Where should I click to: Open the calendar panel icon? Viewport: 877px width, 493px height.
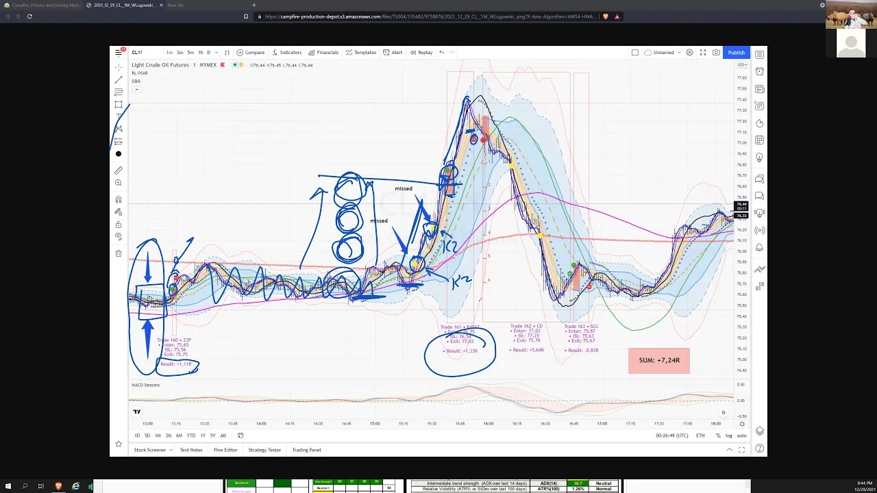click(759, 140)
